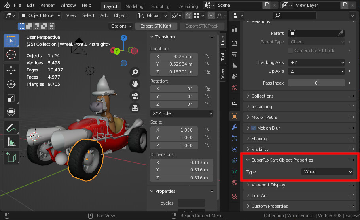Switch to the UV Editing workspace tab
Viewport: 360px width, 220px height.
point(188,6)
